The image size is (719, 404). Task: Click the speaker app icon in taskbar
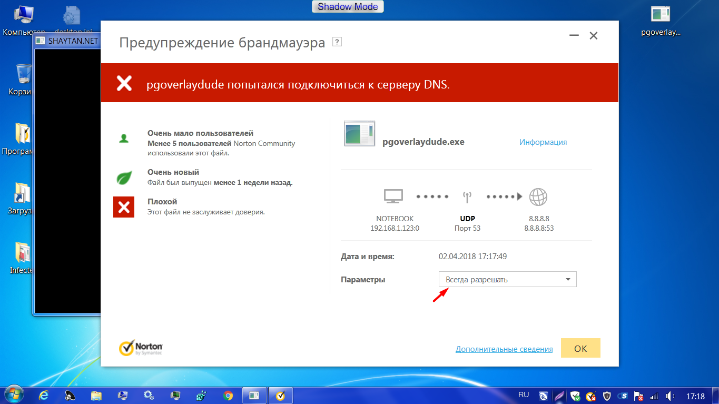click(x=70, y=395)
